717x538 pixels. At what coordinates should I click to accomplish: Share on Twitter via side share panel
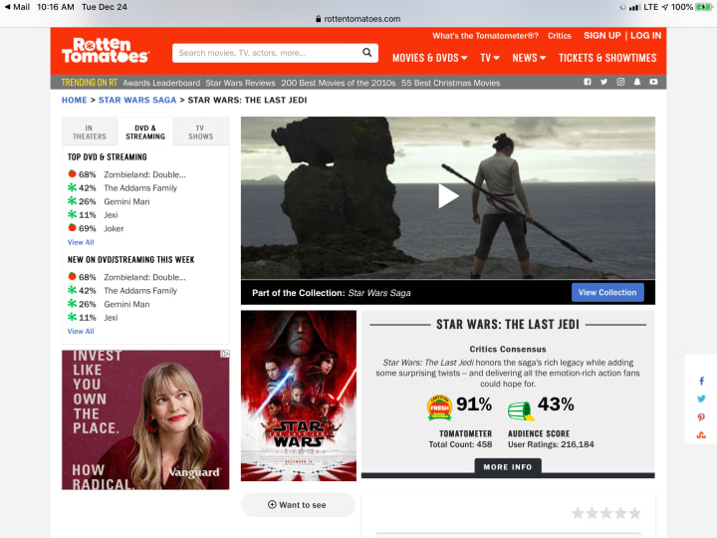tap(701, 399)
